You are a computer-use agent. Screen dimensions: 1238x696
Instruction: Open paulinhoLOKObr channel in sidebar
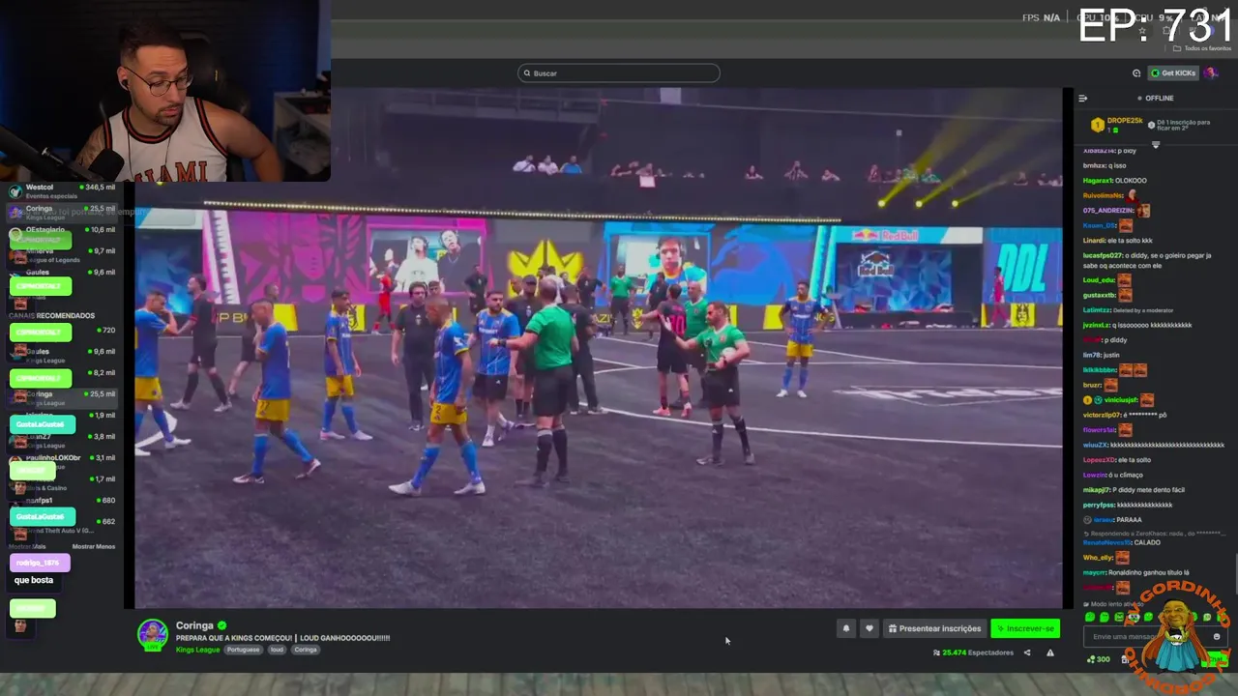click(63, 462)
